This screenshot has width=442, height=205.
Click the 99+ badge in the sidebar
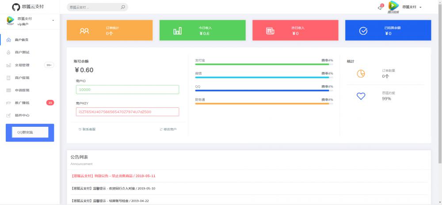pos(49,65)
